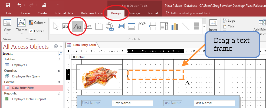
Task: Select the Tab Control icon
Action: 99,26
